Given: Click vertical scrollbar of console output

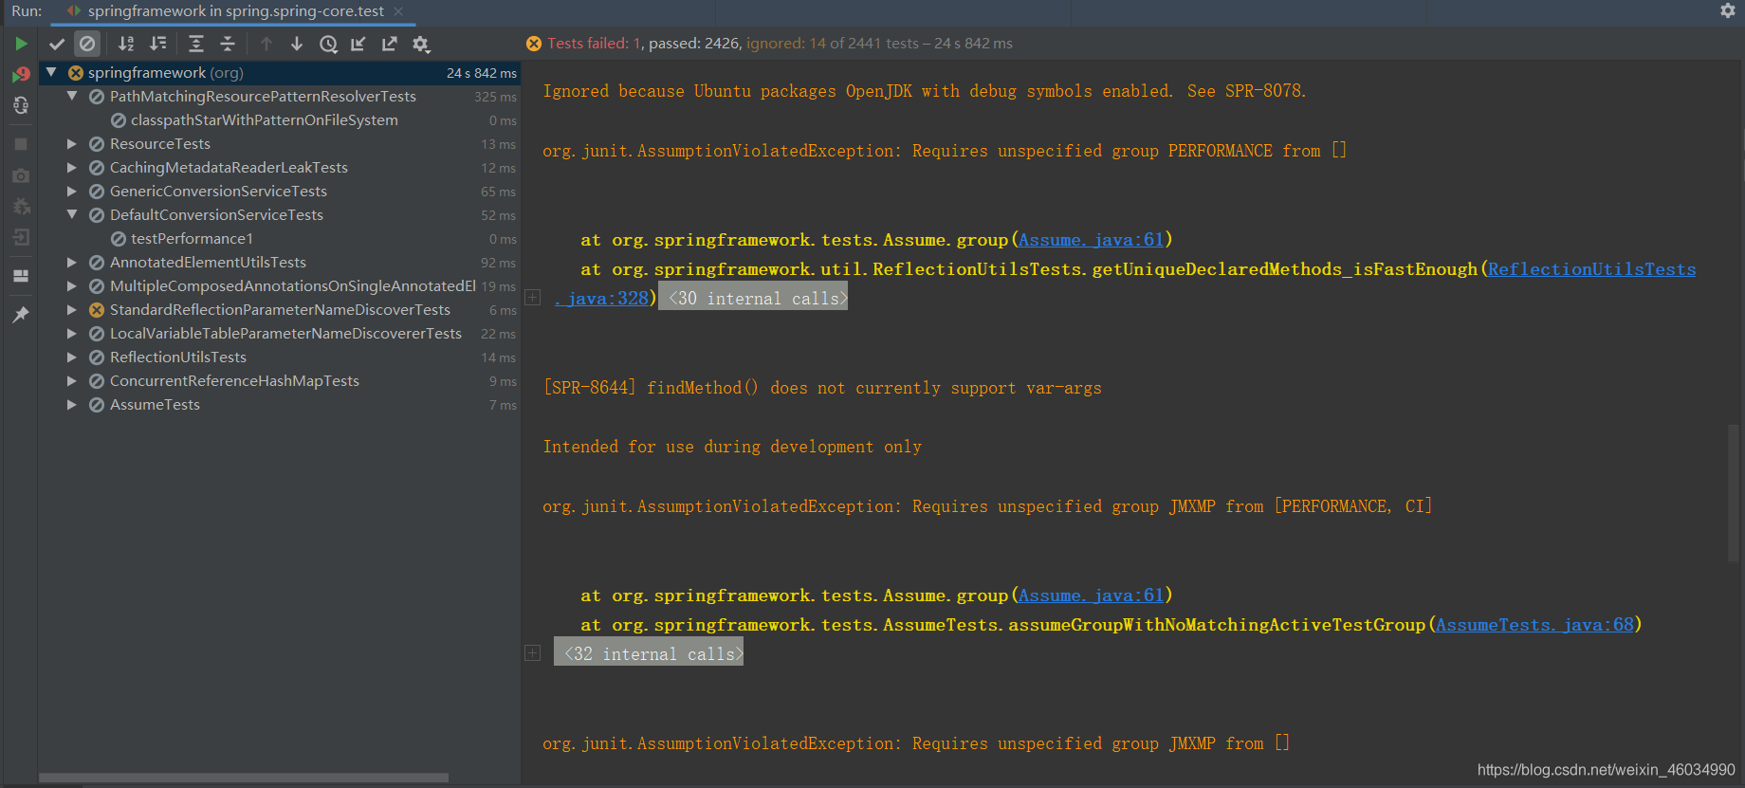Looking at the screenshot, I should [1736, 493].
